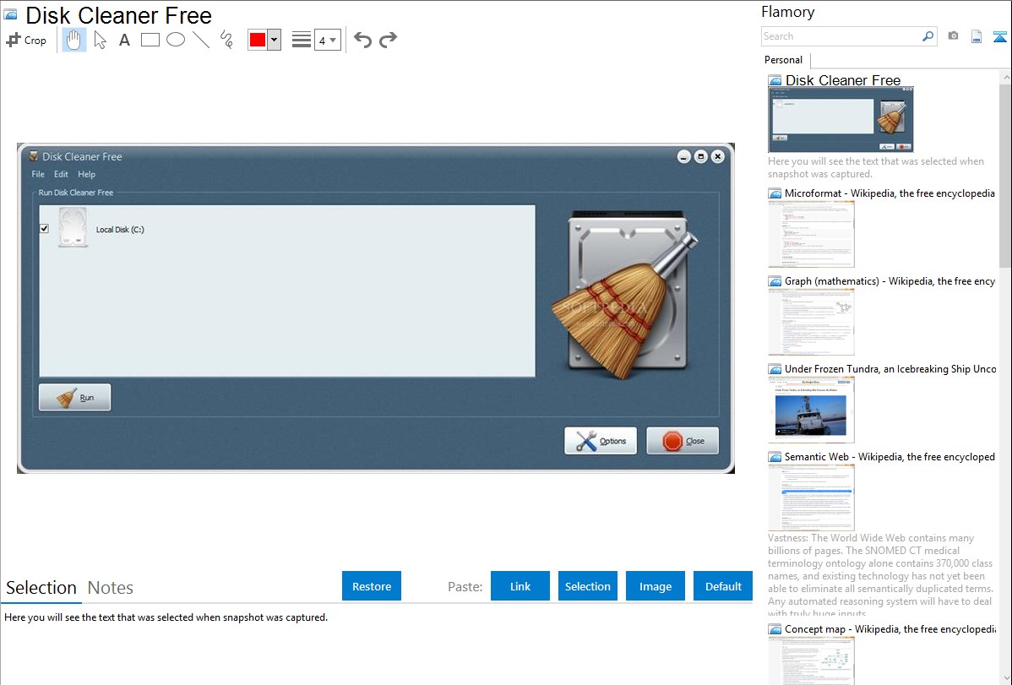The width and height of the screenshot is (1012, 685).
Task: Paste as Image
Action: 656,586
